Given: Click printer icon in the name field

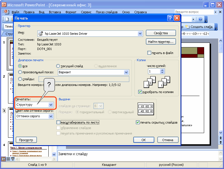Looking at the screenshot, I should point(41,34).
